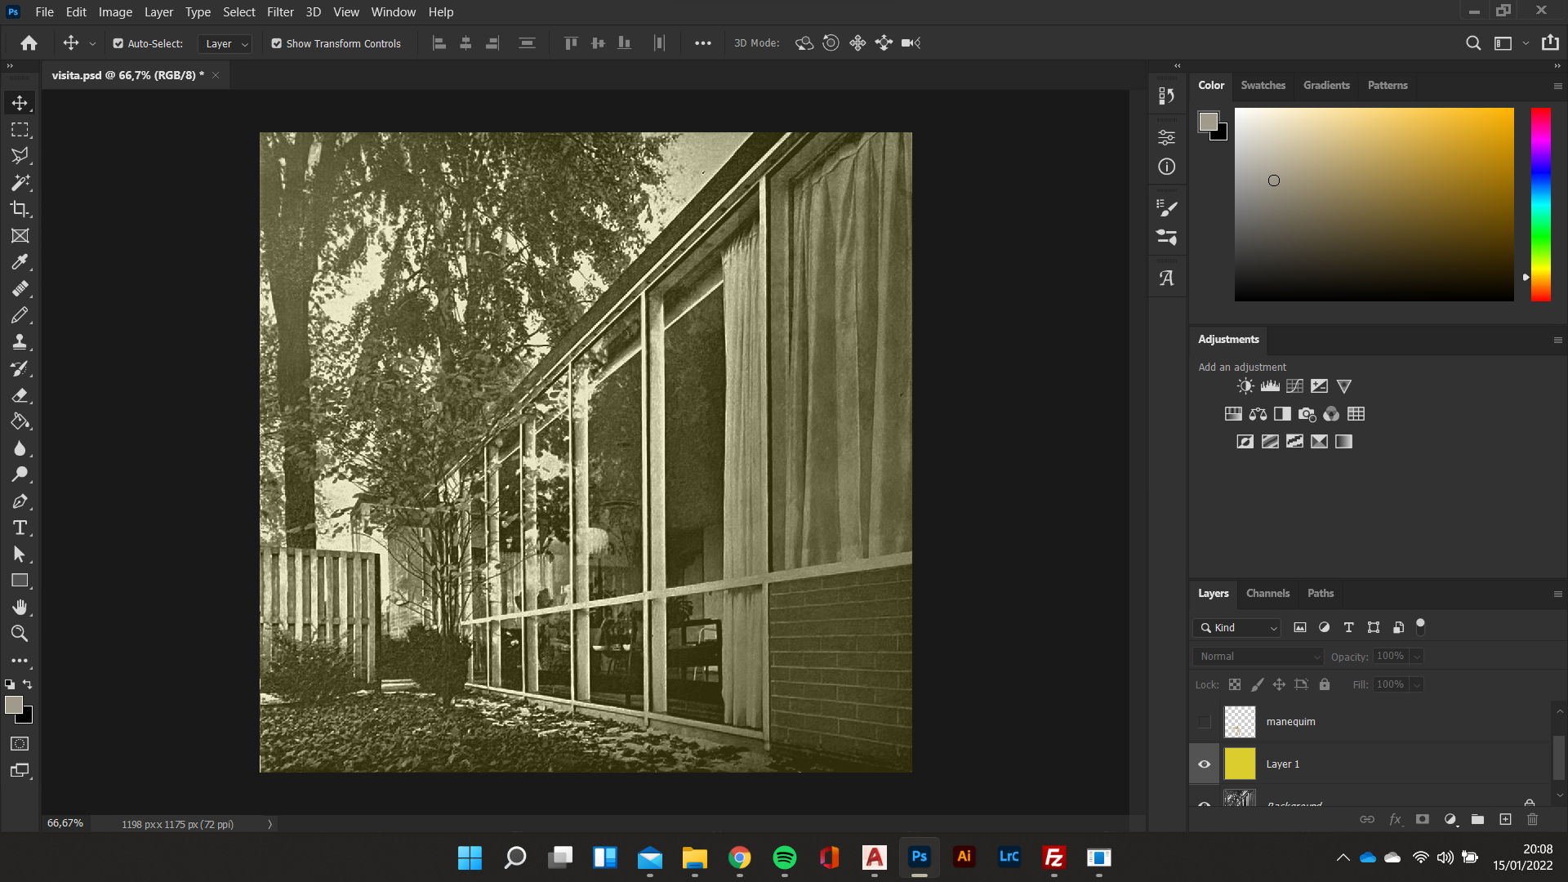Add a Curves adjustment
This screenshot has height=882, width=1568.
point(1294,386)
